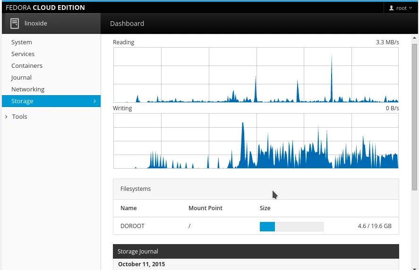The image size is (419, 270).
Task: Click the server icon beside linoxide
Action: pyautogui.click(x=15, y=23)
